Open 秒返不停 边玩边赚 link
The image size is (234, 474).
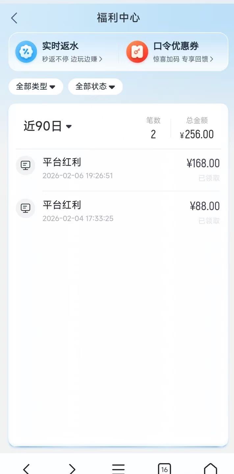tap(72, 59)
